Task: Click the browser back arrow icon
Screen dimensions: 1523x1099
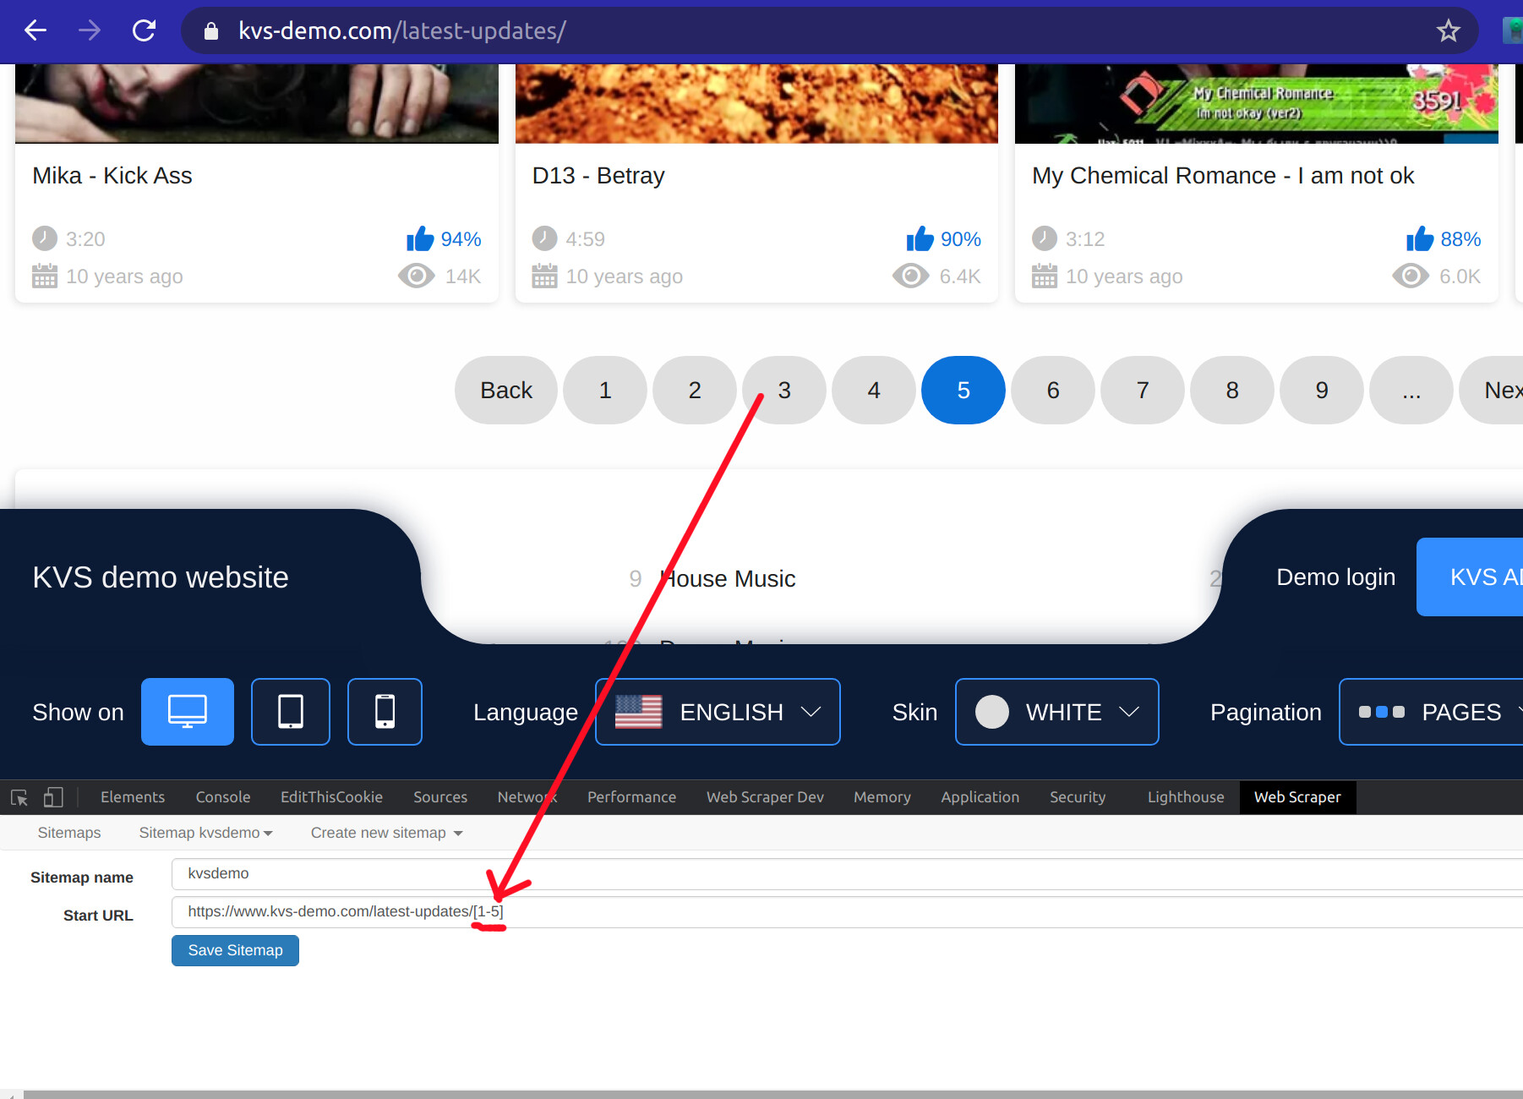Action: [35, 31]
